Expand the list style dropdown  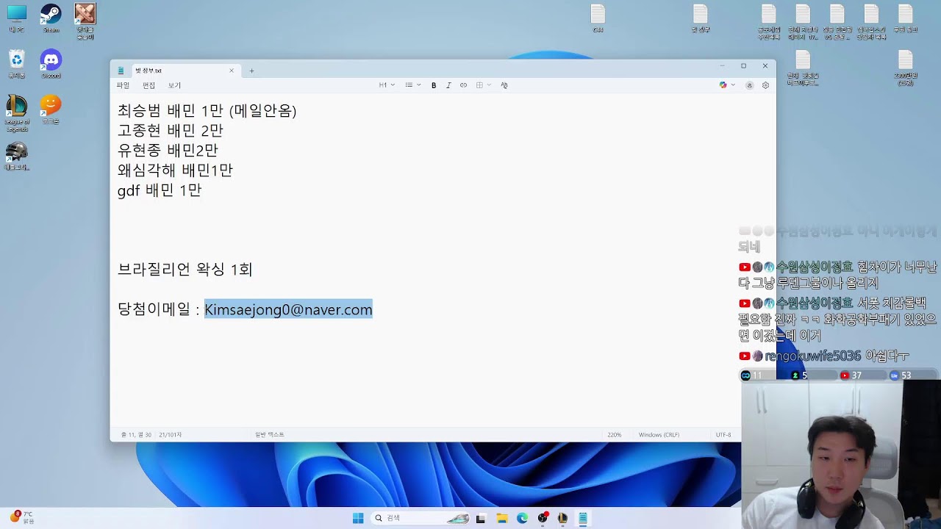click(x=413, y=85)
